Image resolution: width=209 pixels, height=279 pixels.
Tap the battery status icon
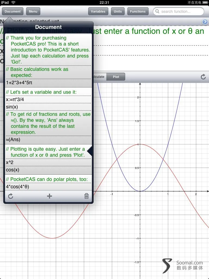pyautogui.click(x=205, y=2)
